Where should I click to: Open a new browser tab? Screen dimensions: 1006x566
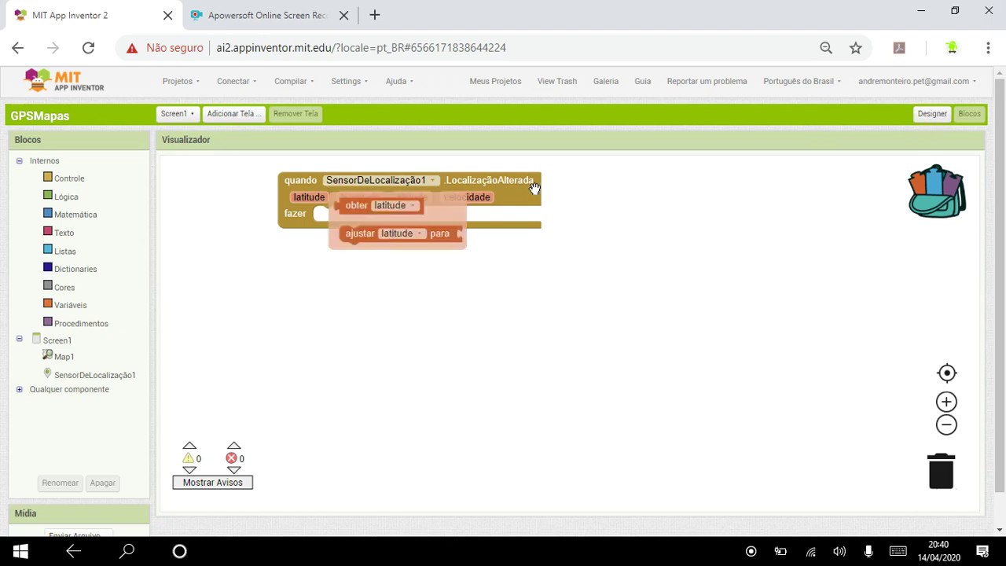click(375, 15)
